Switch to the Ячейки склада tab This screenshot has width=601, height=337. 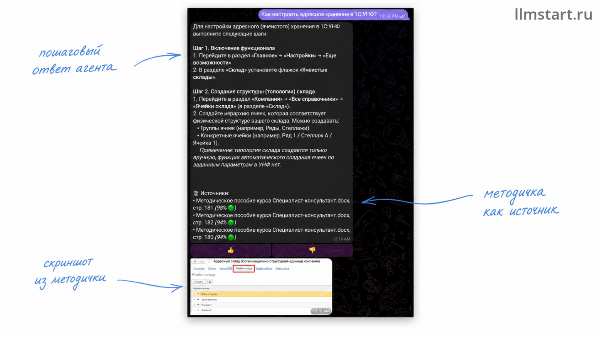(244, 269)
